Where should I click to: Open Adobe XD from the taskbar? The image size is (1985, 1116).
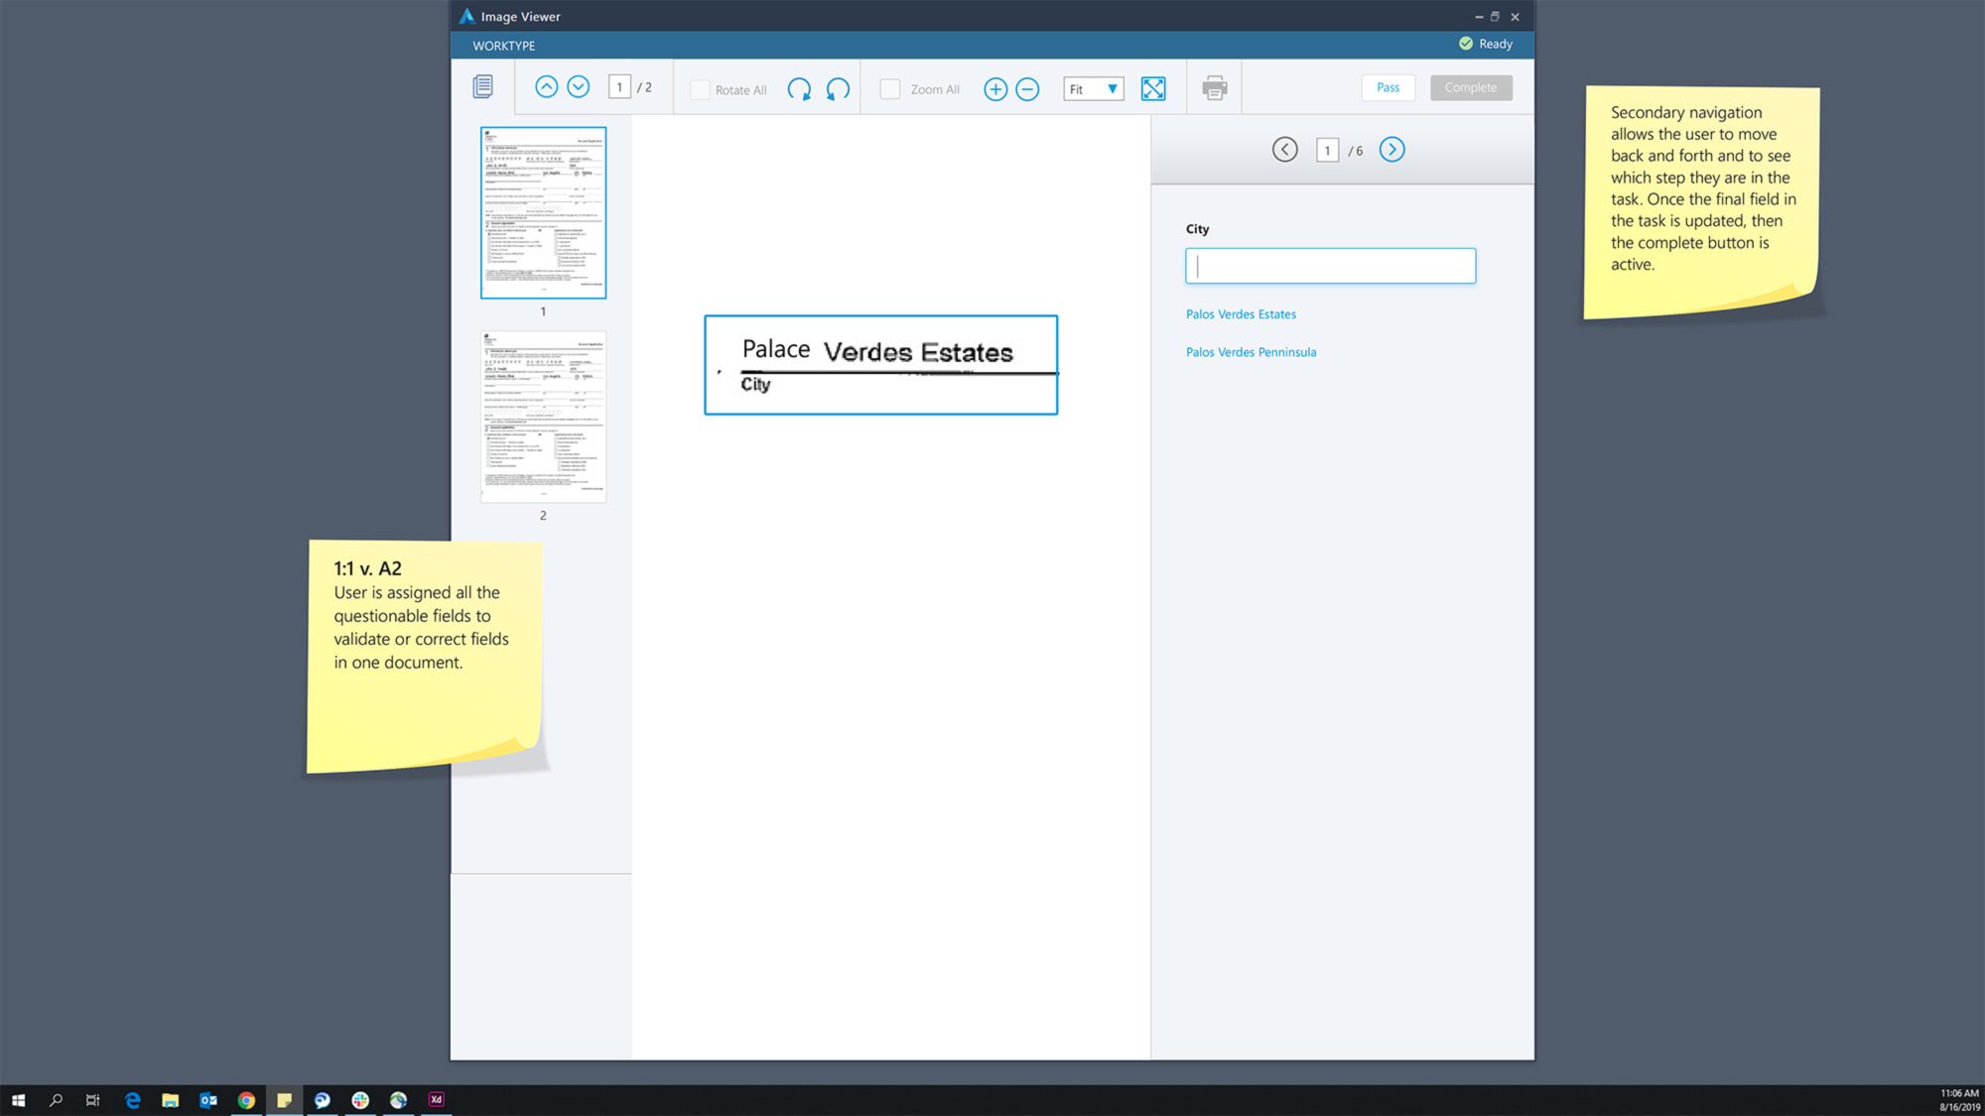pos(436,1099)
